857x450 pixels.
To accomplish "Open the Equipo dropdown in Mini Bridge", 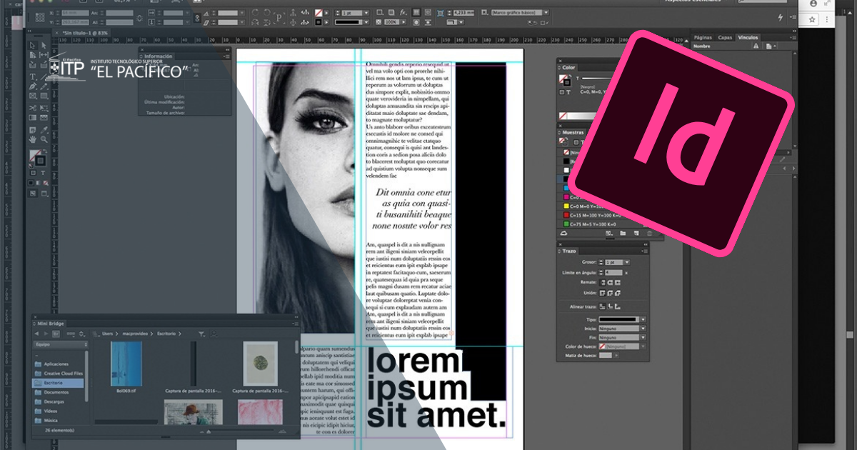I will pyautogui.click(x=59, y=344).
